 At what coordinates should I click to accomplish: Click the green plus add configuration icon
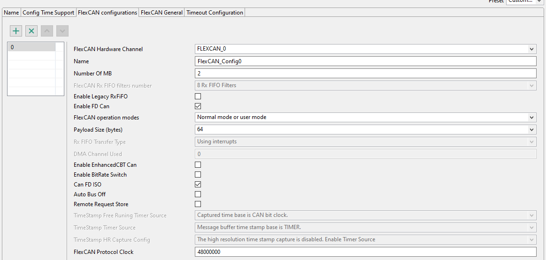click(x=16, y=31)
